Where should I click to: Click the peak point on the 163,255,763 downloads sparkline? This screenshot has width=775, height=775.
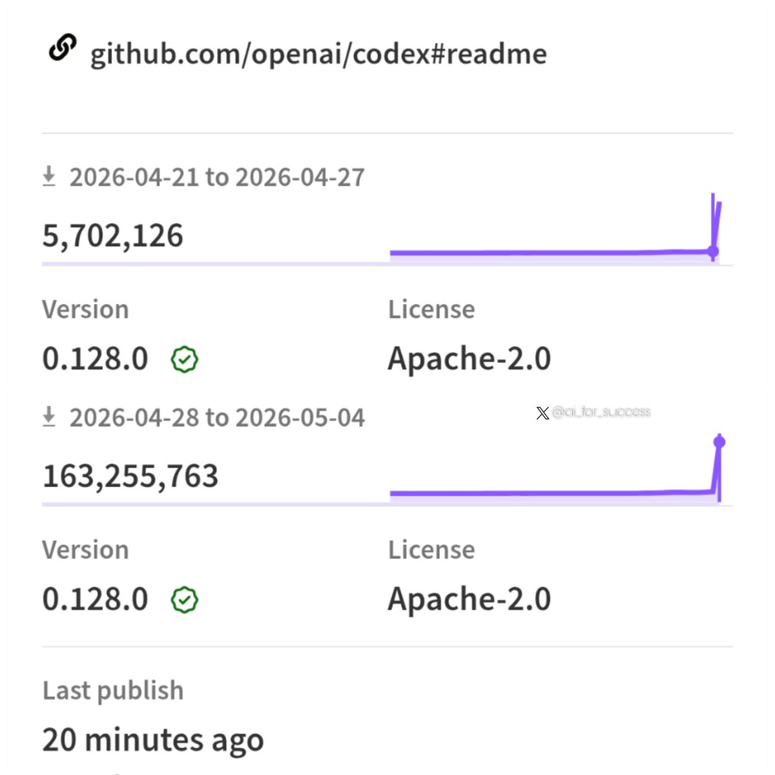(719, 442)
